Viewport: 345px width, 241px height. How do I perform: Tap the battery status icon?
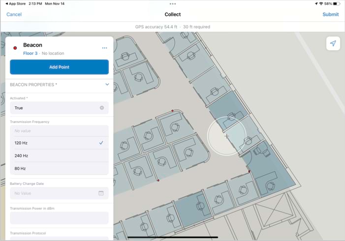336,3
